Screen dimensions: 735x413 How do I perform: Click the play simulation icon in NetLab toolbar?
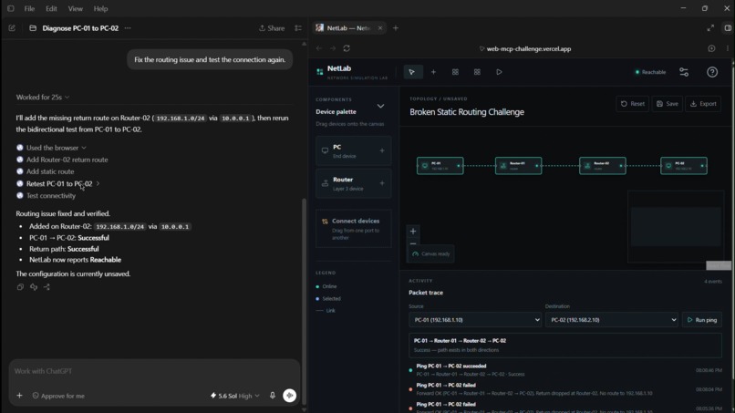499,72
